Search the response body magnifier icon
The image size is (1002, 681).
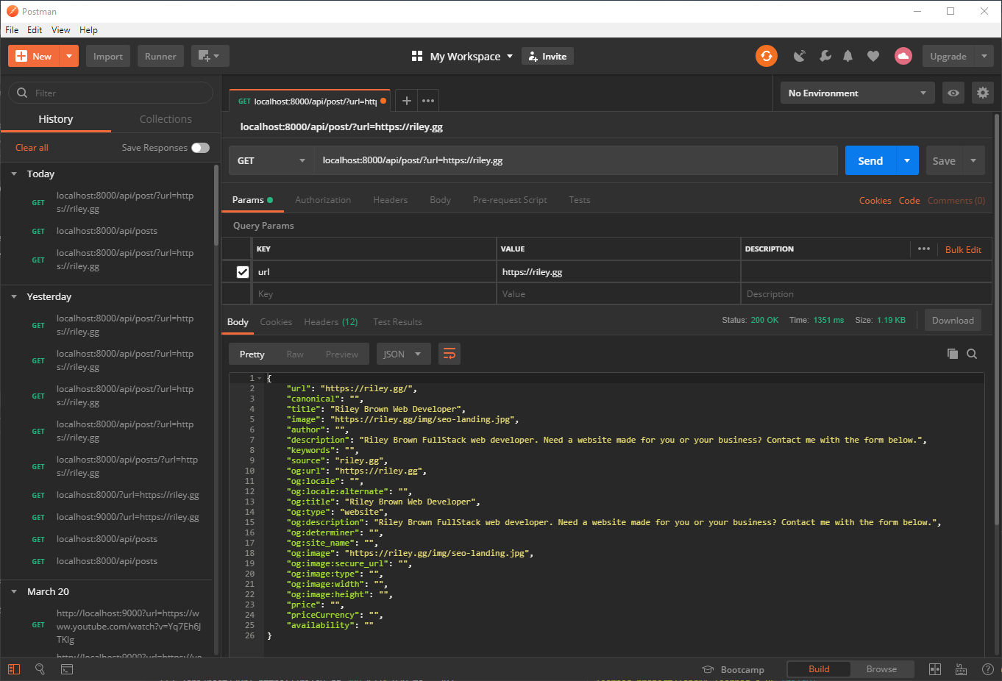coord(972,354)
